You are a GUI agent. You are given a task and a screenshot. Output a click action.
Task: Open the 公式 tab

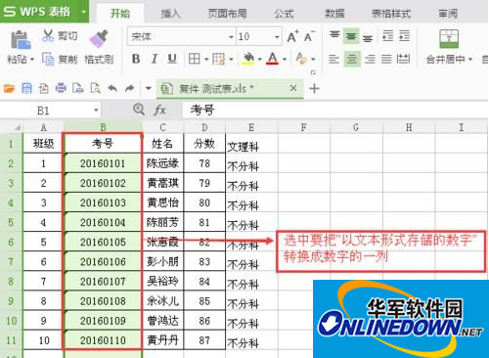point(284,14)
